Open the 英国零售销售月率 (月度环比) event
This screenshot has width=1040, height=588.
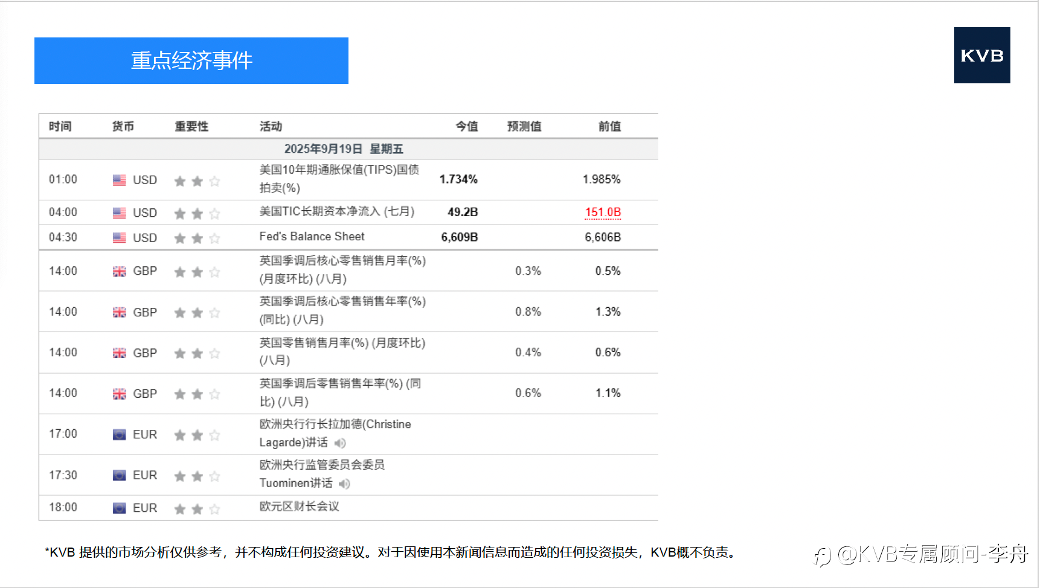(342, 351)
